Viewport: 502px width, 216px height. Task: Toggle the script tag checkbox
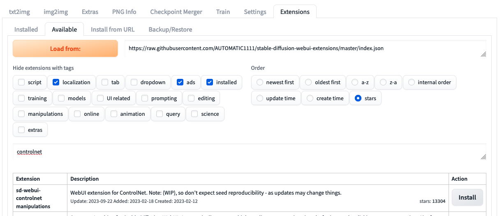click(x=21, y=82)
